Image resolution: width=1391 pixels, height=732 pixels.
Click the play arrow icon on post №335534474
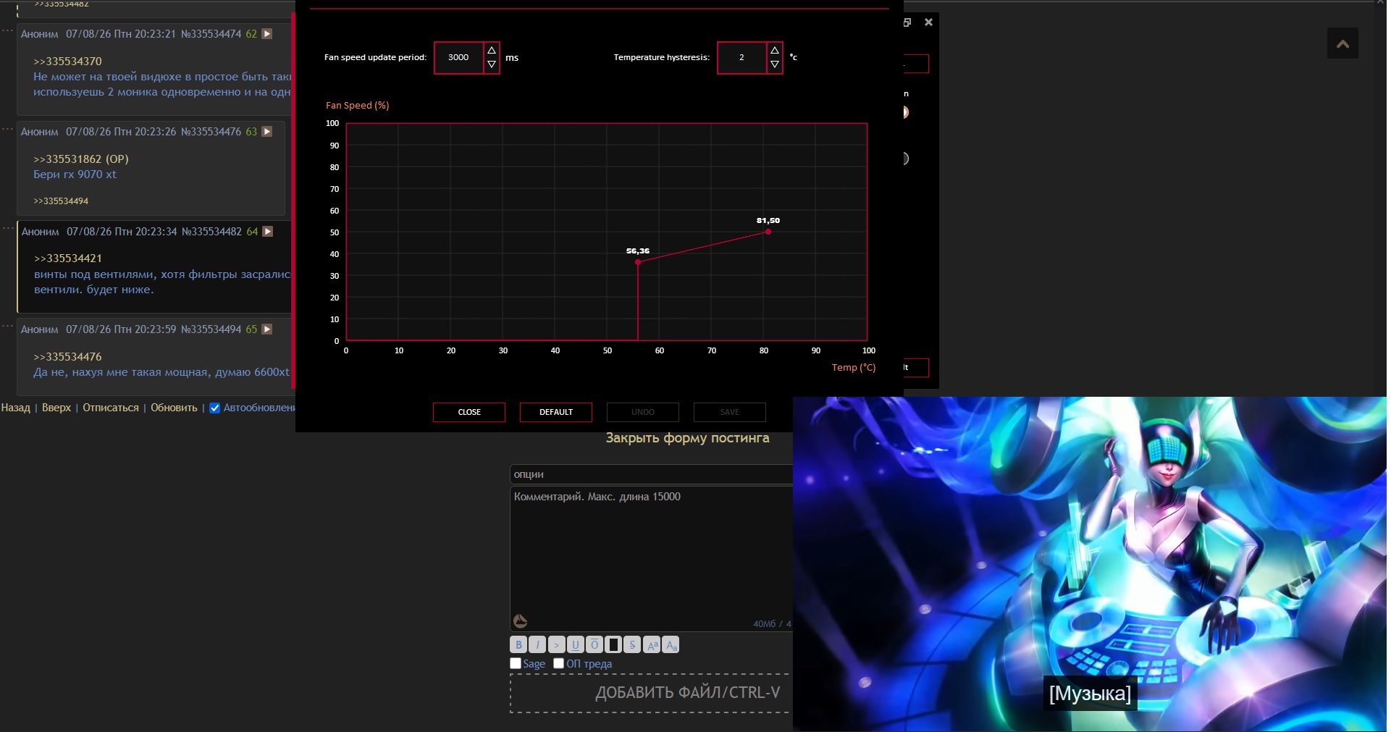coord(267,34)
